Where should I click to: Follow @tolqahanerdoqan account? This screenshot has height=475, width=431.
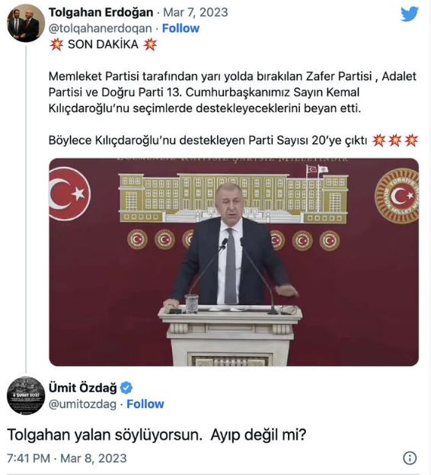click(x=180, y=28)
